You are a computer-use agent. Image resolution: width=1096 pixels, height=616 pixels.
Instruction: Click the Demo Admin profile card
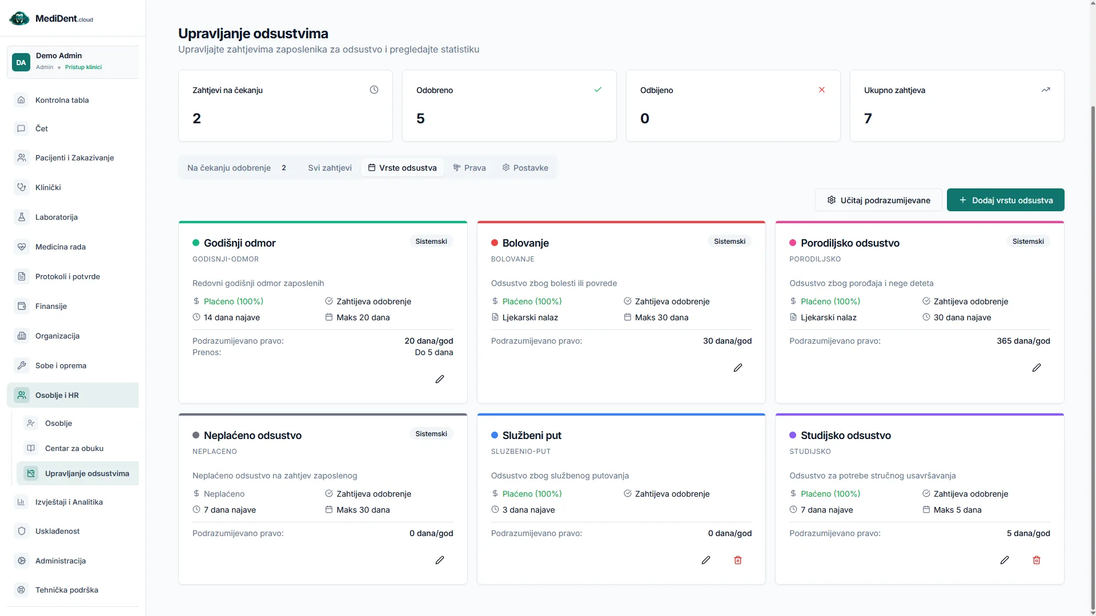click(x=73, y=62)
